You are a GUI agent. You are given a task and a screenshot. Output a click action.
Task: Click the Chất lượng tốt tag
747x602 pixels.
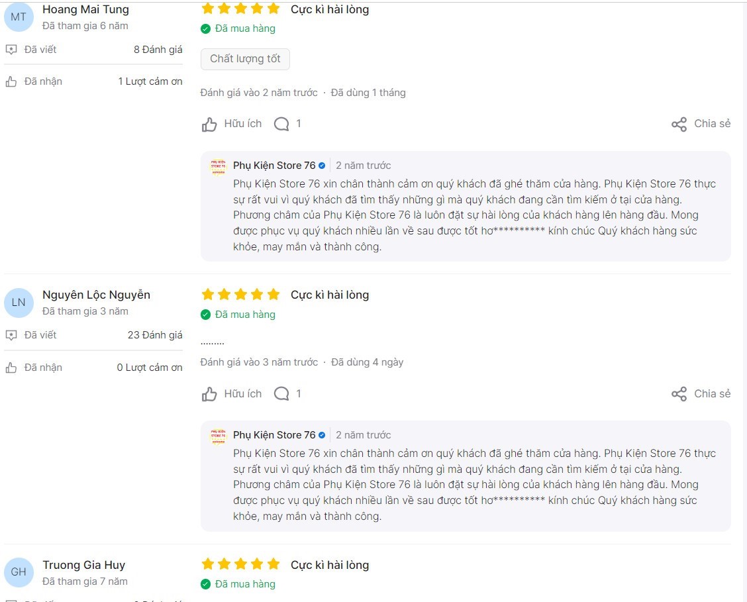245,59
